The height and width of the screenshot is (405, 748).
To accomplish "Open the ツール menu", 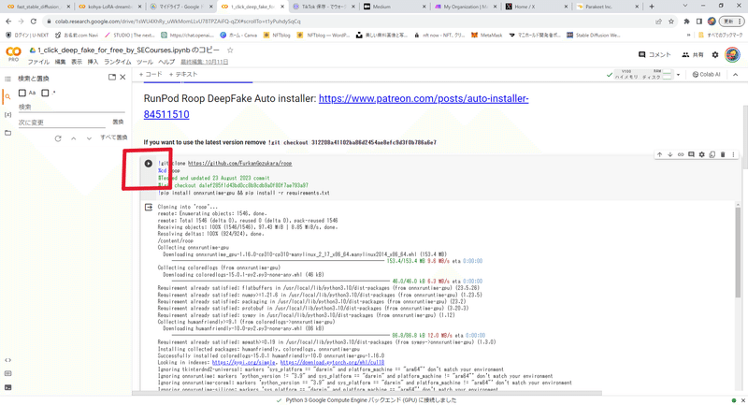I will coord(145,62).
